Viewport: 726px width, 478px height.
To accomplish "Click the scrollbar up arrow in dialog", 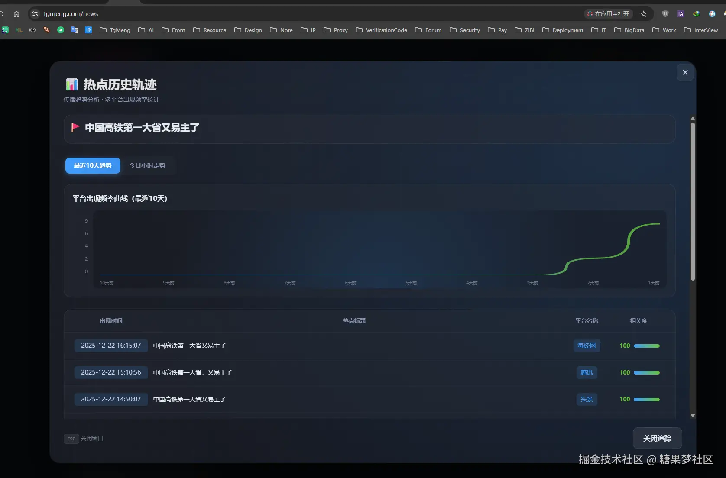I will [693, 118].
